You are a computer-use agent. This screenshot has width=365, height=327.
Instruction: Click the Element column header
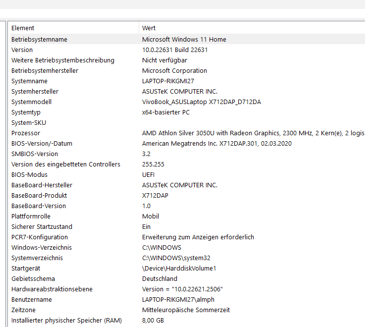(23, 28)
